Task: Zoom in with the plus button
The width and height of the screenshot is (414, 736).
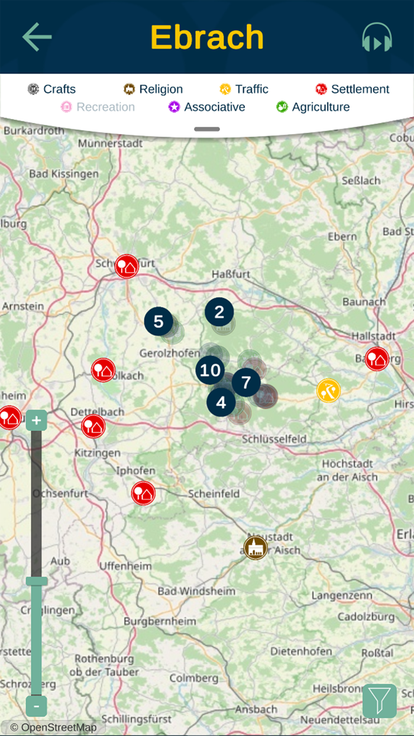Action: pos(37,421)
